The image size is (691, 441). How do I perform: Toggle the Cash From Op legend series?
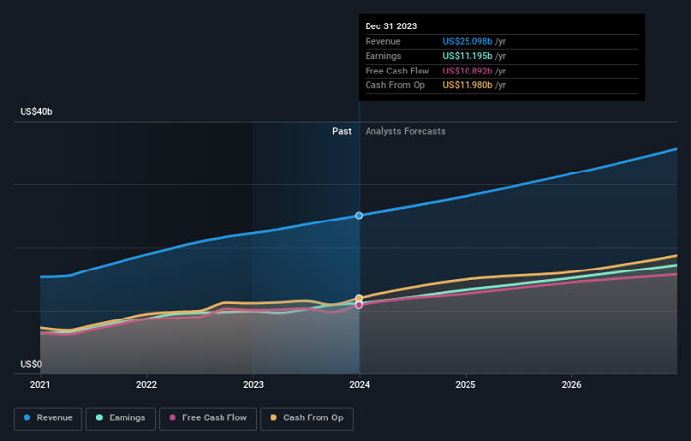coord(307,418)
